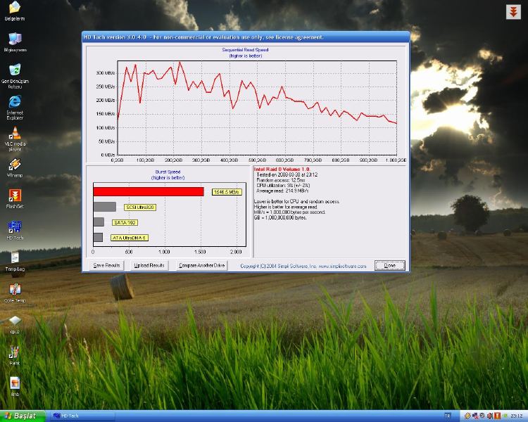Viewport: 528px width, 422px height.
Task: Open the Geri Dönüşüm Kutusu recycle bin
Action: coord(15,70)
